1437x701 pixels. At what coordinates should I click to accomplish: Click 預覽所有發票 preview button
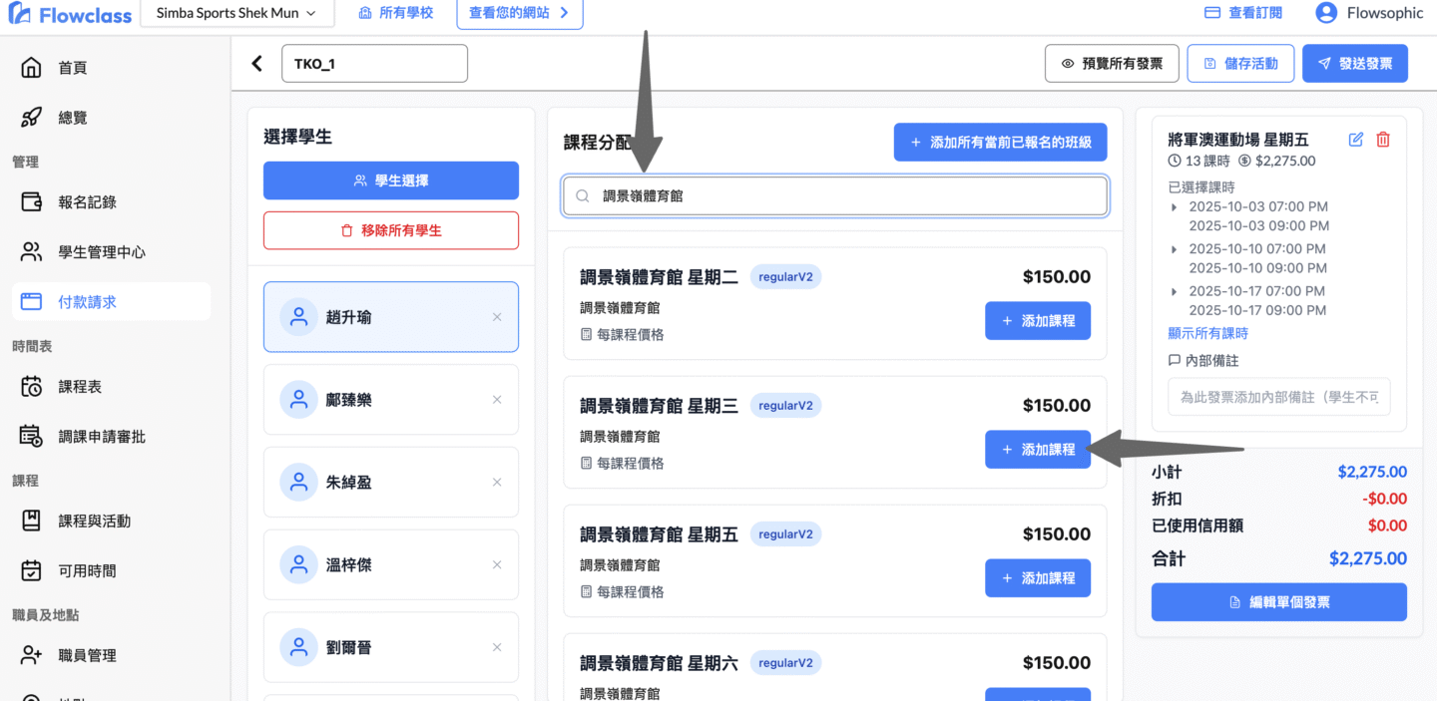pos(1112,64)
